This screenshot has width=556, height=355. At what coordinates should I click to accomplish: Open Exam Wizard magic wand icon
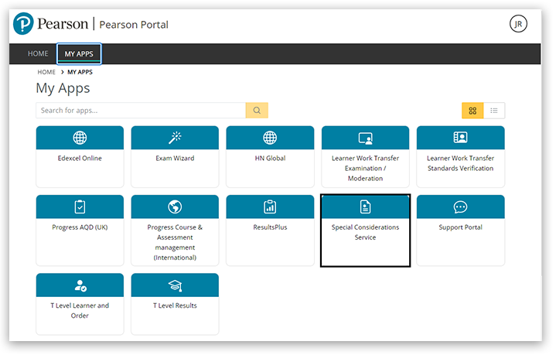175,138
